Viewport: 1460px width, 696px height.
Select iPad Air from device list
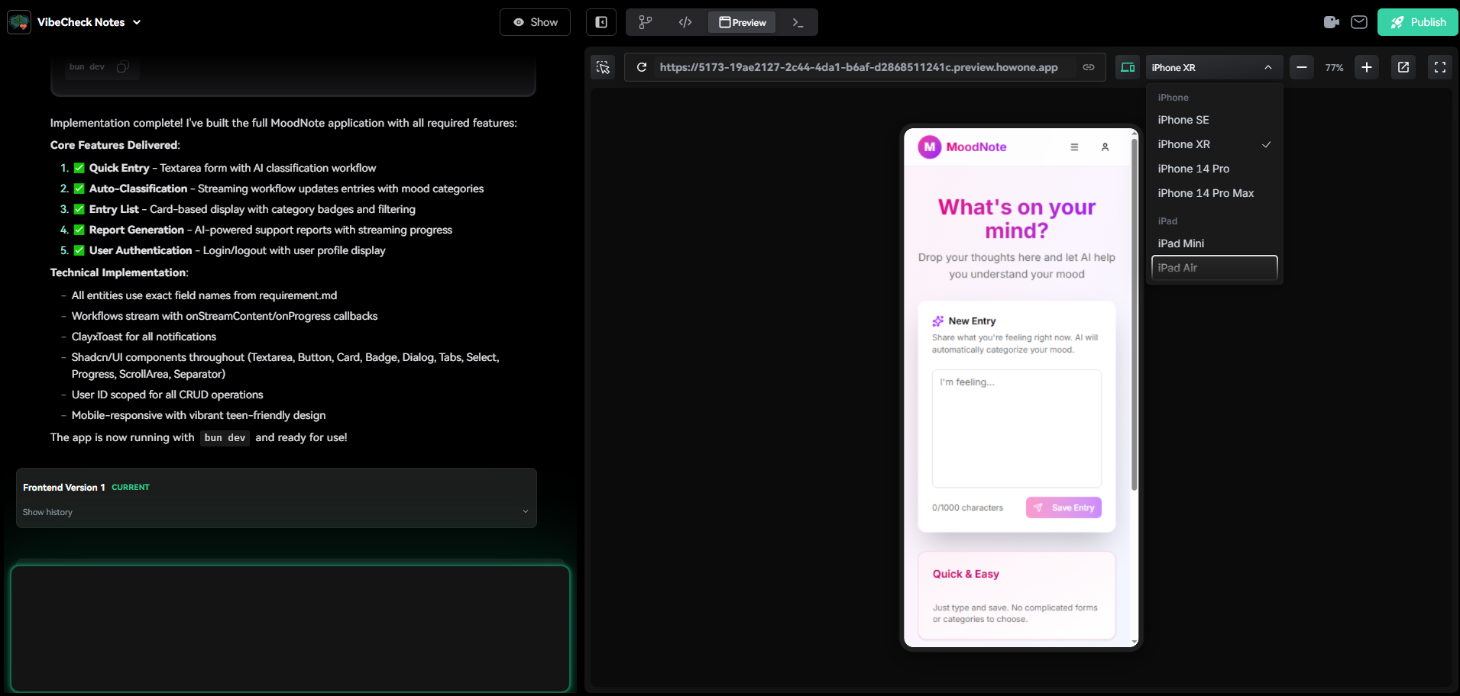click(x=1214, y=268)
